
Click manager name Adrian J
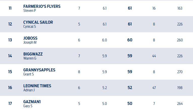(29, 90)
